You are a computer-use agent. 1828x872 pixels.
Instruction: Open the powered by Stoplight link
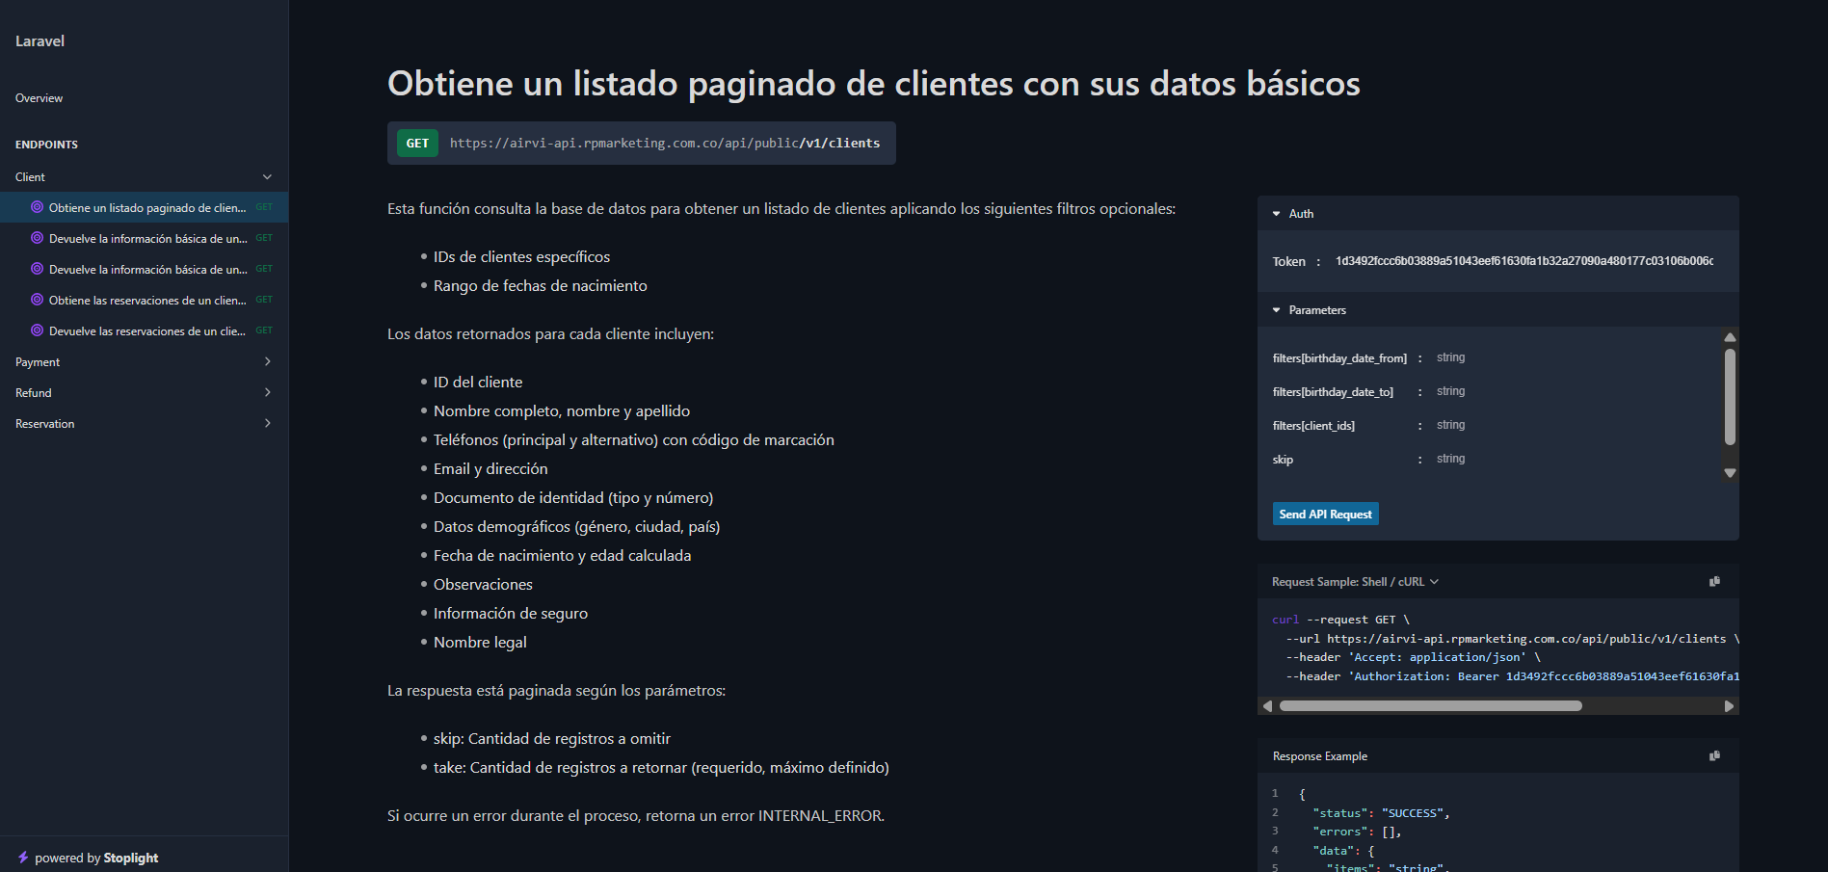click(x=96, y=858)
